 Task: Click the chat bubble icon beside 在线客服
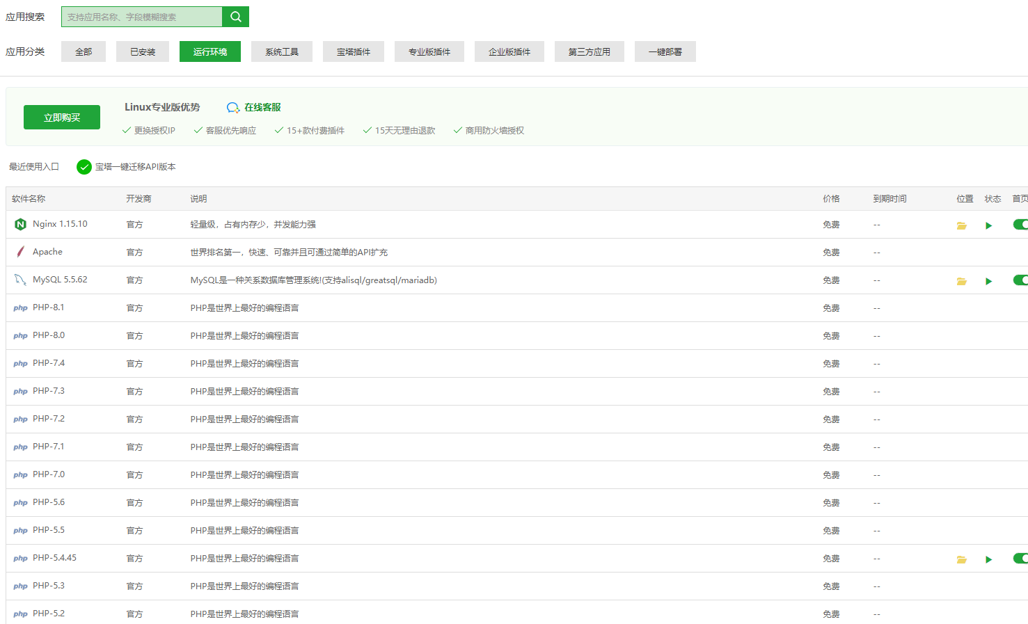click(232, 108)
